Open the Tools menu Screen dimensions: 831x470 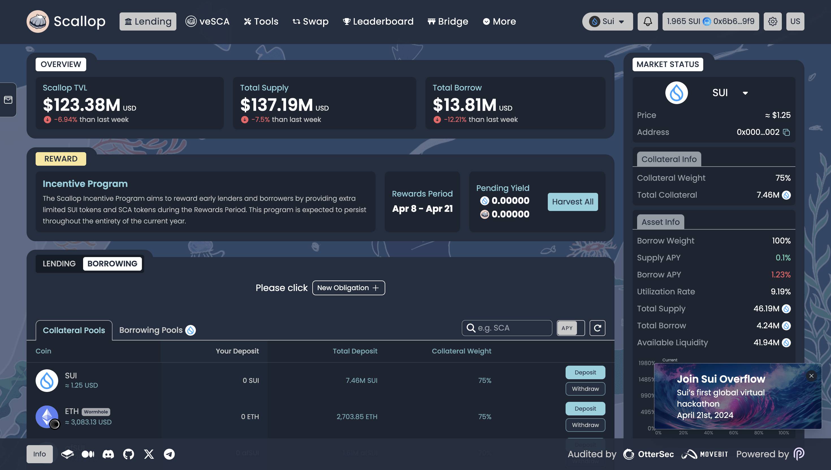tap(261, 21)
